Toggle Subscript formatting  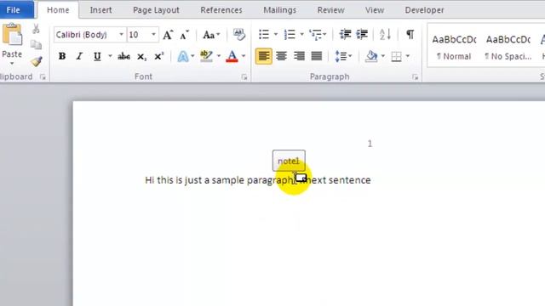coord(141,56)
